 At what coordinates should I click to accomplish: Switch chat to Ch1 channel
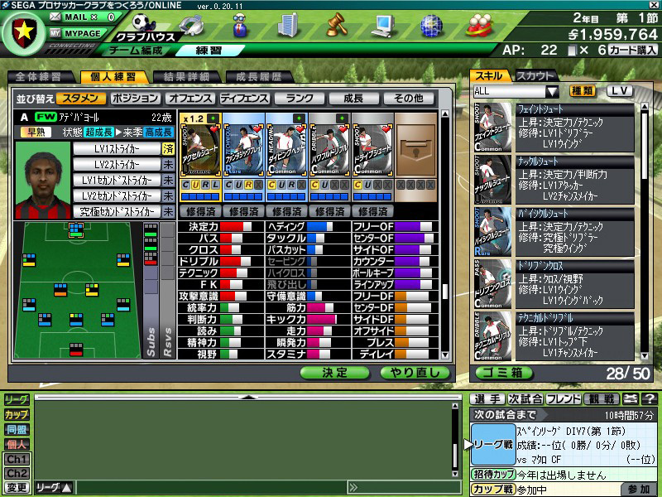(17, 459)
